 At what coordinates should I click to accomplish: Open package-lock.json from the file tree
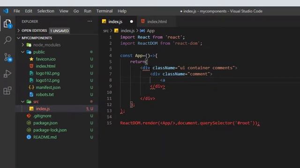(50, 130)
